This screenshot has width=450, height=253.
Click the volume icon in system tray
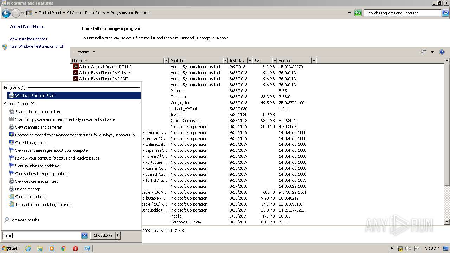pyautogui.click(x=408, y=248)
